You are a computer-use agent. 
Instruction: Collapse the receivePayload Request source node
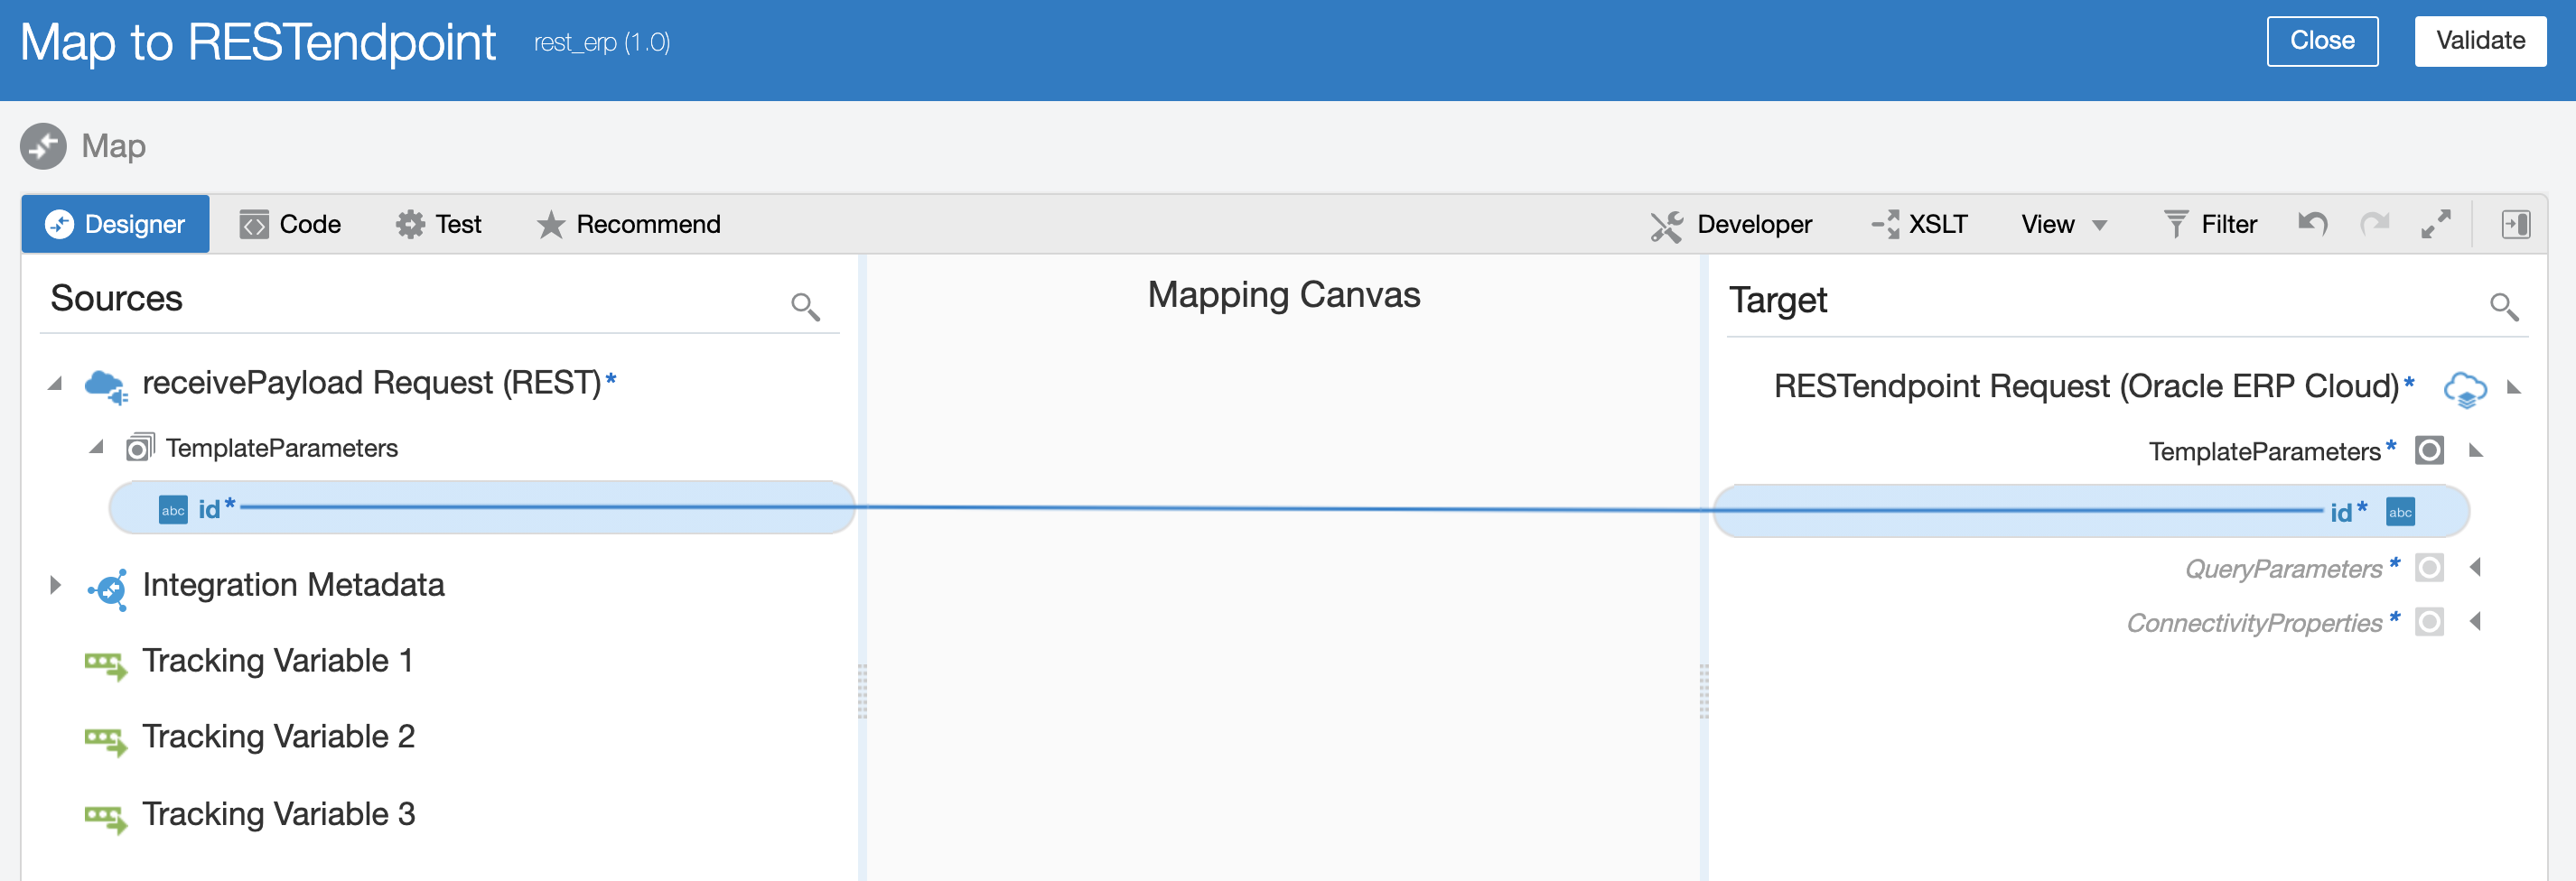[x=56, y=384]
